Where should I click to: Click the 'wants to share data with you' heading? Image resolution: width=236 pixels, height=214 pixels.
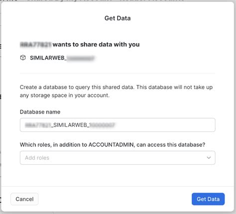coord(96,45)
